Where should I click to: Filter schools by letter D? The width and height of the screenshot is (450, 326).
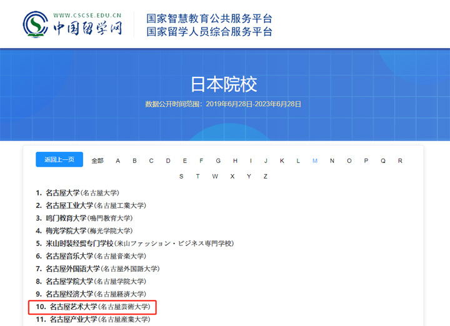(168, 161)
